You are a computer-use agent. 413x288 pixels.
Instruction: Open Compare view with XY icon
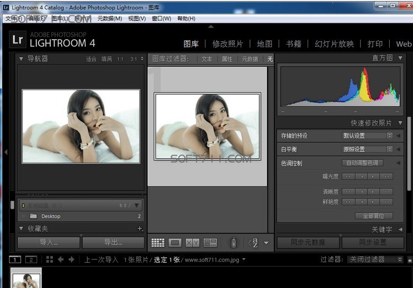point(192,242)
